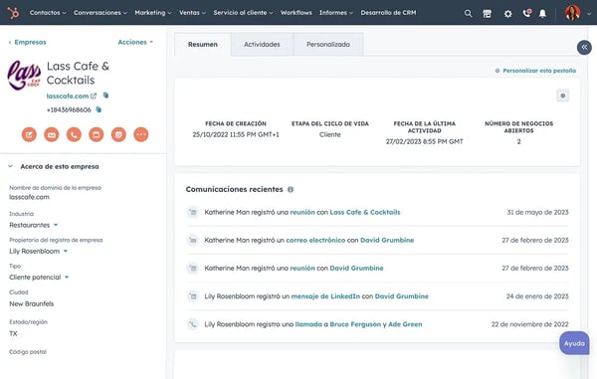
Task: Go back to Empresas
Action: coord(28,42)
